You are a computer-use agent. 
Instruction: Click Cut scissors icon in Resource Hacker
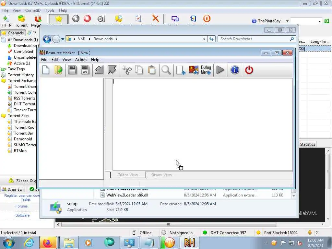click(127, 70)
